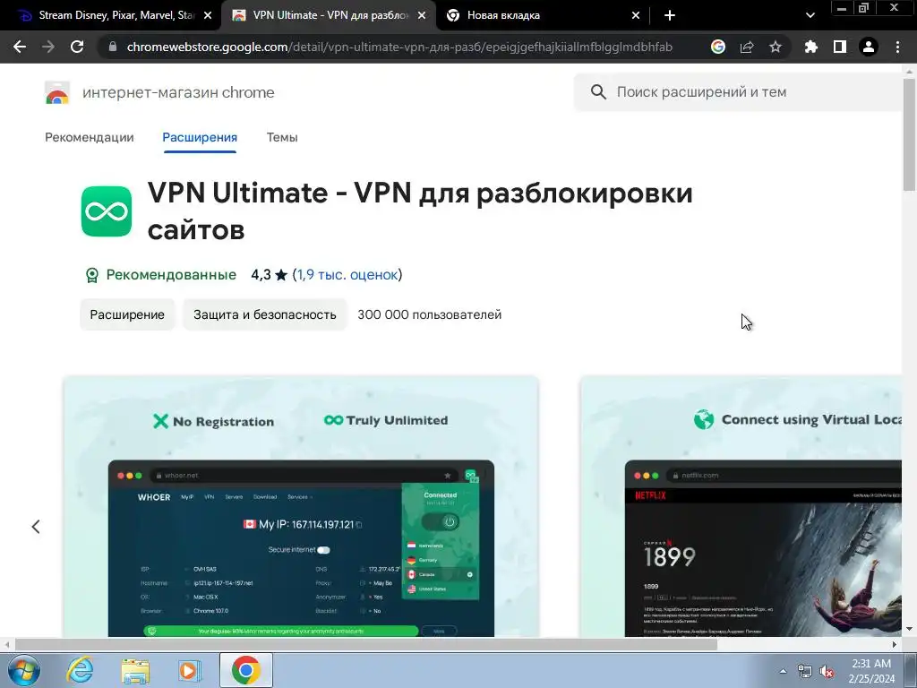917x688 pixels.
Task: Open a new tab with plus button
Action: [670, 16]
